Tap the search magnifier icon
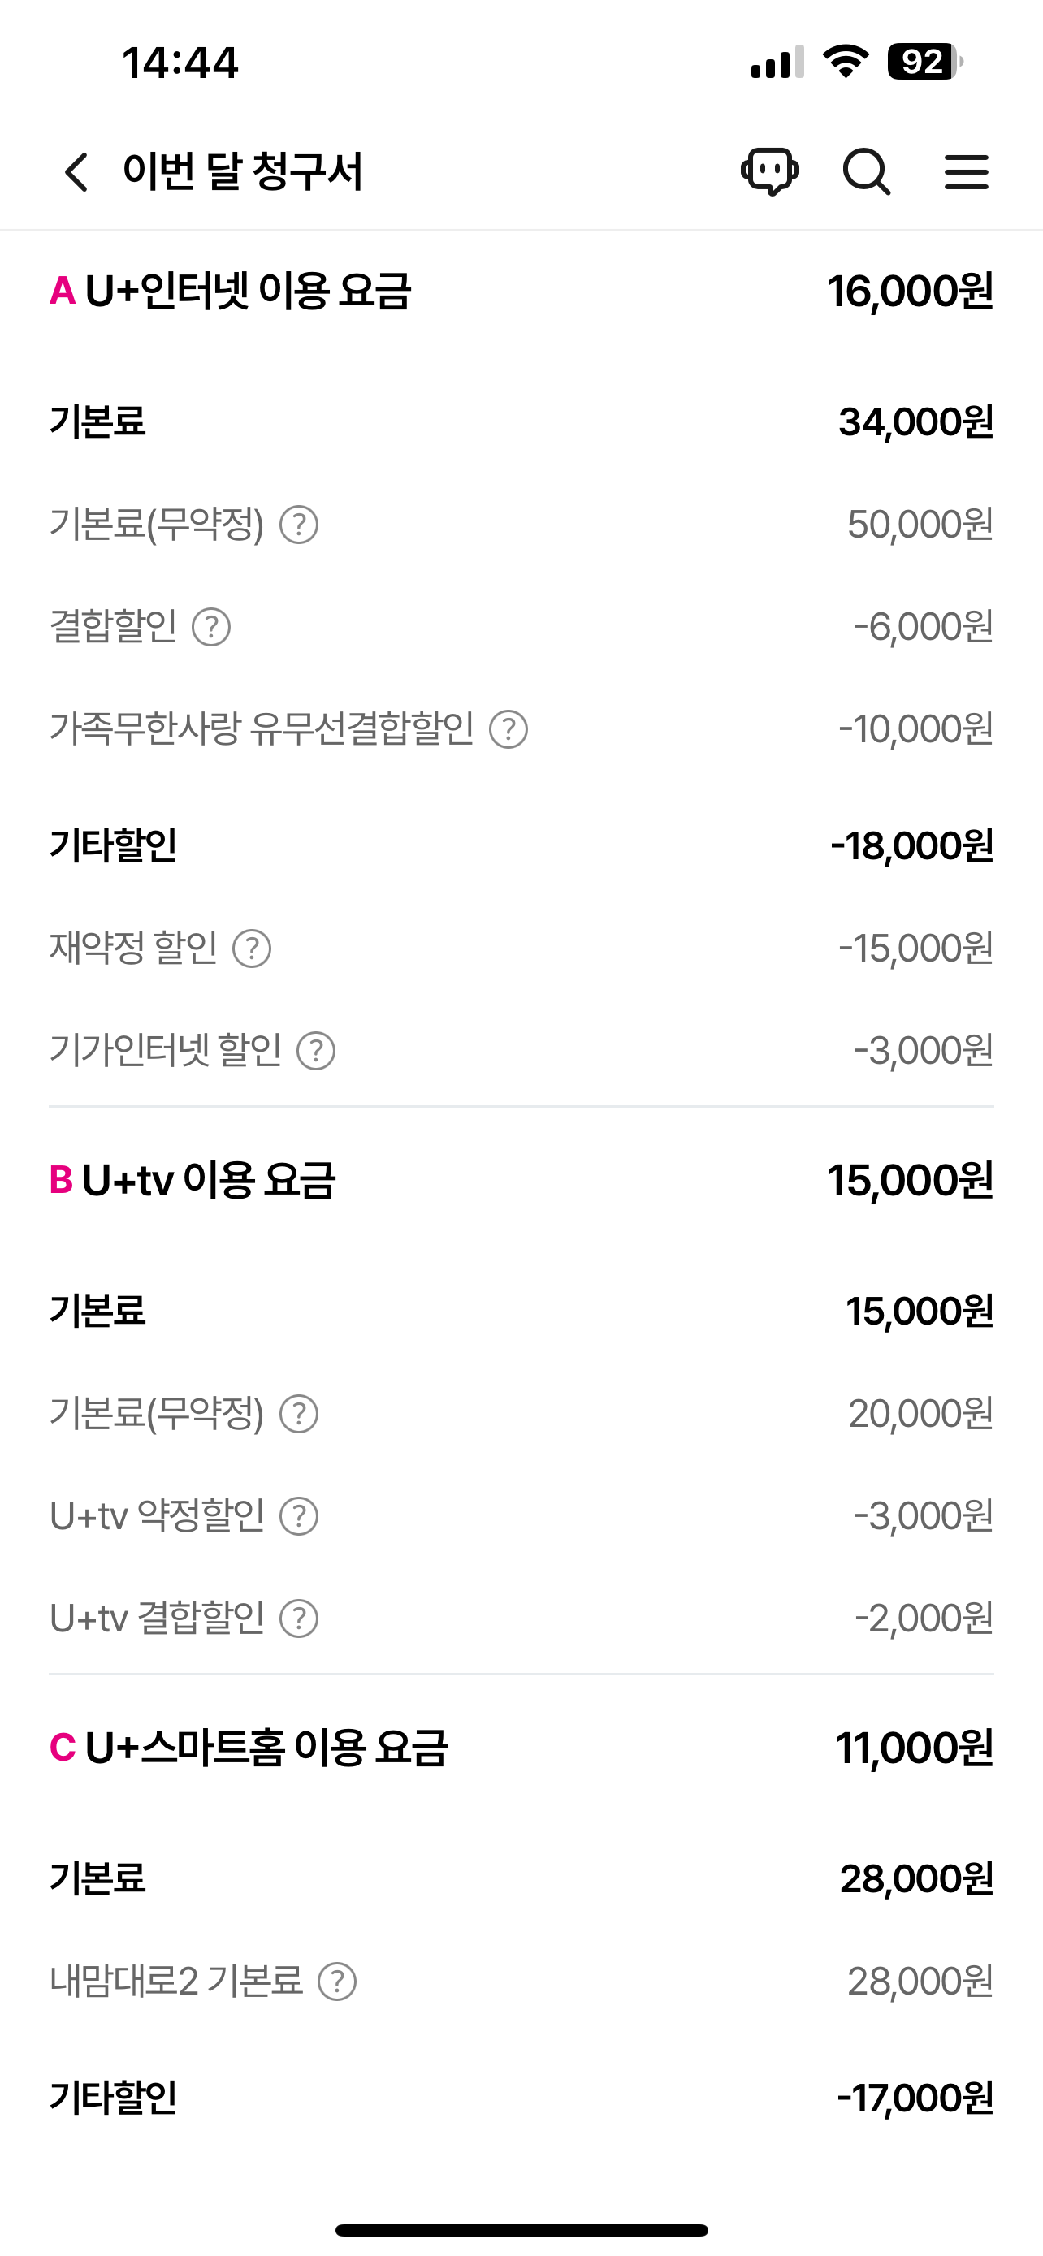 coord(866,171)
